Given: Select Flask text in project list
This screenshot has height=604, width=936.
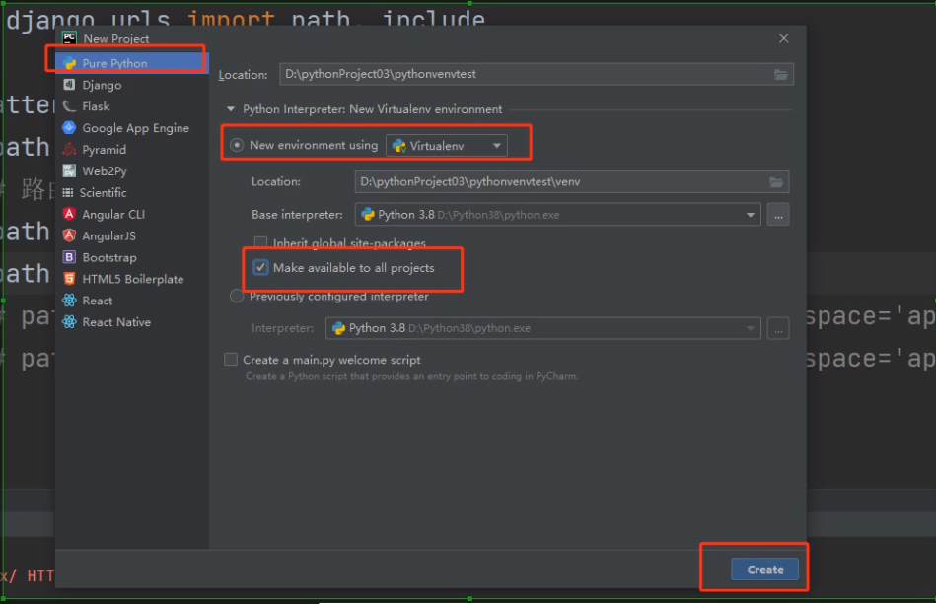Looking at the screenshot, I should pyautogui.click(x=96, y=106).
